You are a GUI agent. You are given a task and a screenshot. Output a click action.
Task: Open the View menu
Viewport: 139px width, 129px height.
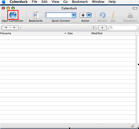tap(56, 2)
